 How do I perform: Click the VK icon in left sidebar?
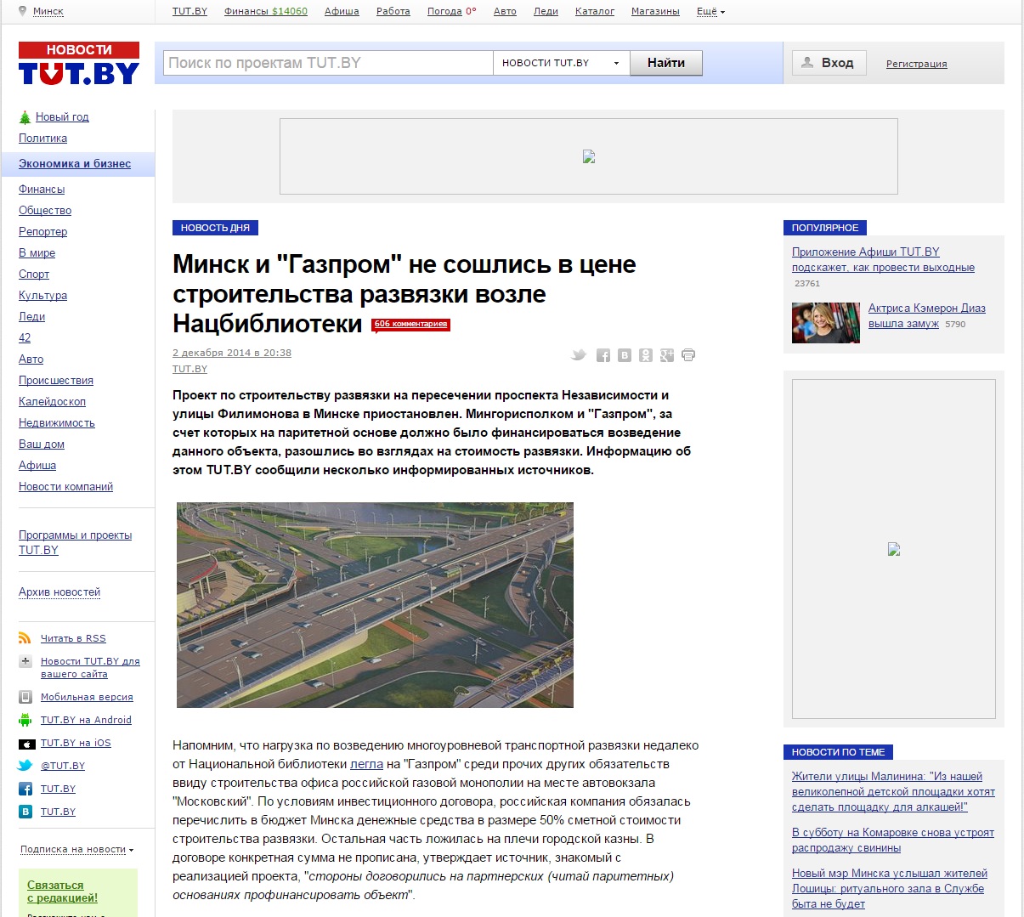pyautogui.click(x=25, y=812)
